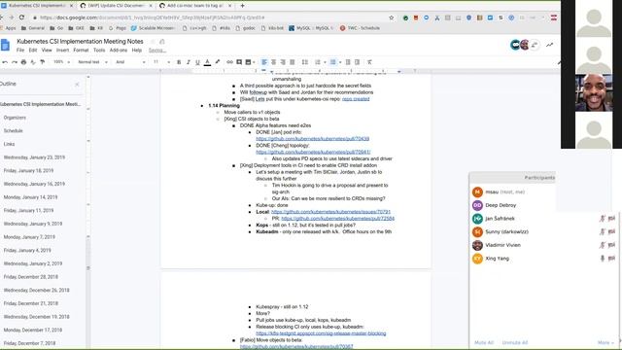Click Unmute All in Participants panel
Viewport: 622px width, 350px height.
click(514, 342)
